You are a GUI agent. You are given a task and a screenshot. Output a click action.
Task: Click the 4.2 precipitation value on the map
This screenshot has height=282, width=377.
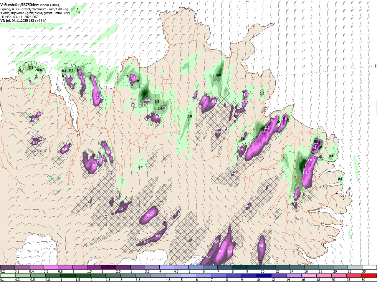(x=314, y=147)
